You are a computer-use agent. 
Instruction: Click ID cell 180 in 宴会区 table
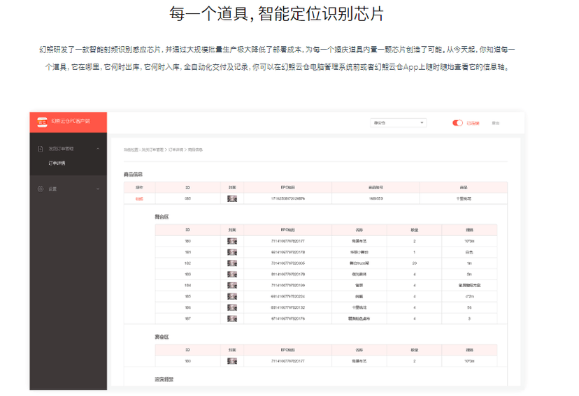(x=187, y=361)
